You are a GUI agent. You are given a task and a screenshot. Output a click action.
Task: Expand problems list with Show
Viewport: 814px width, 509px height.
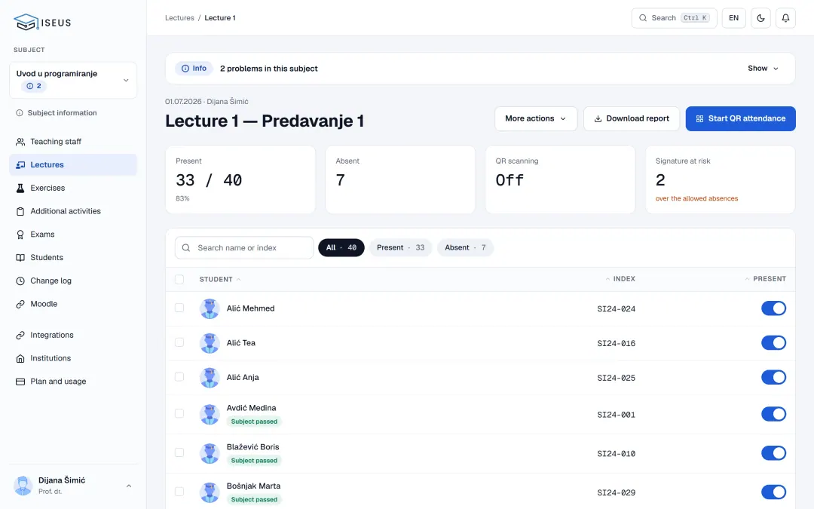coord(763,69)
